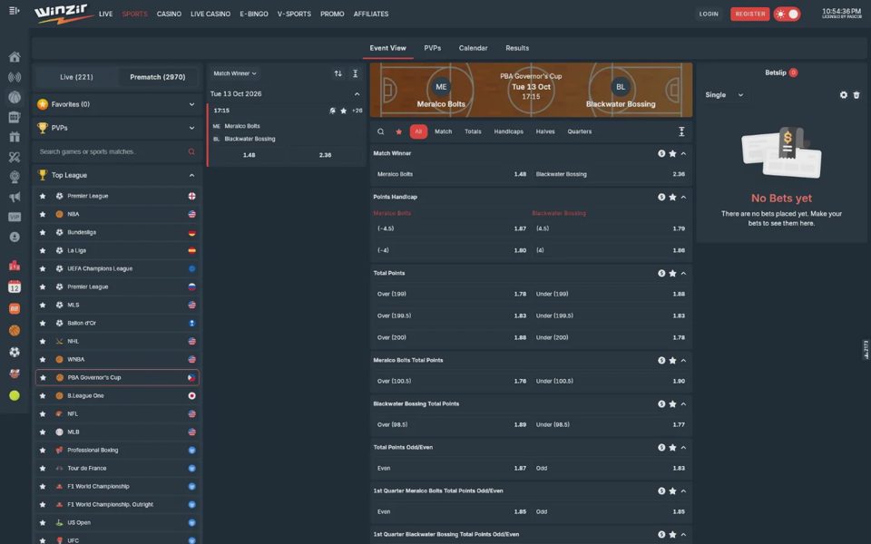Open the calendar 12 sidebar icon
Screen dimensions: 871x544
tap(15, 287)
